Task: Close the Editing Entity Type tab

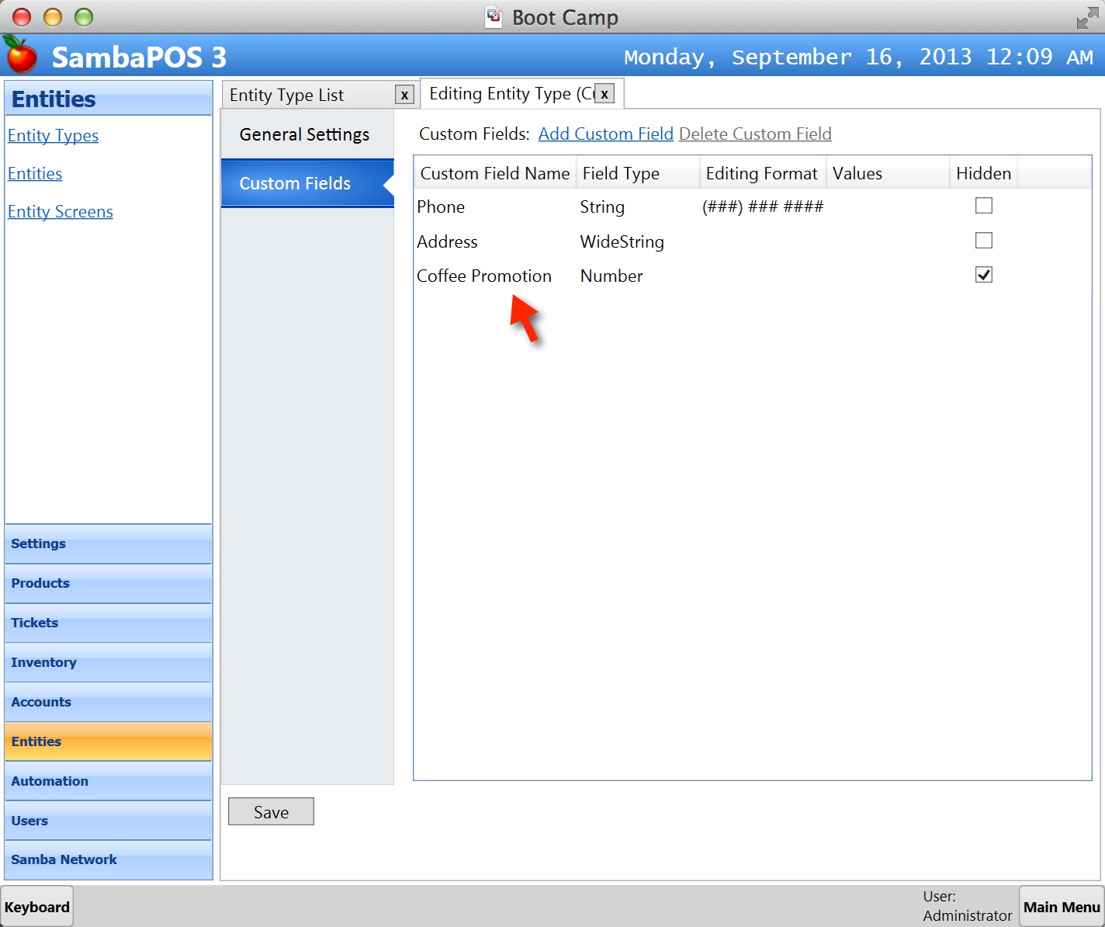Action: coord(604,94)
